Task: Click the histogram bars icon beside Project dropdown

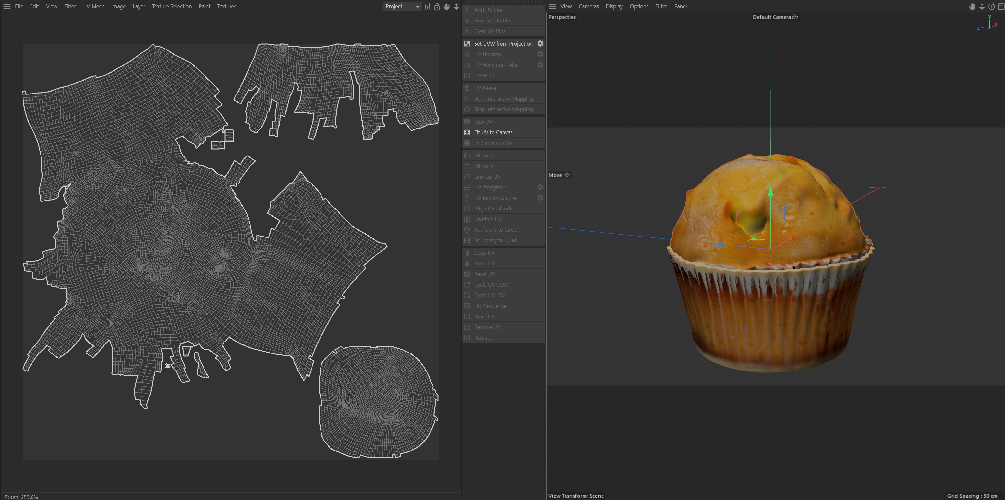Action: point(428,7)
